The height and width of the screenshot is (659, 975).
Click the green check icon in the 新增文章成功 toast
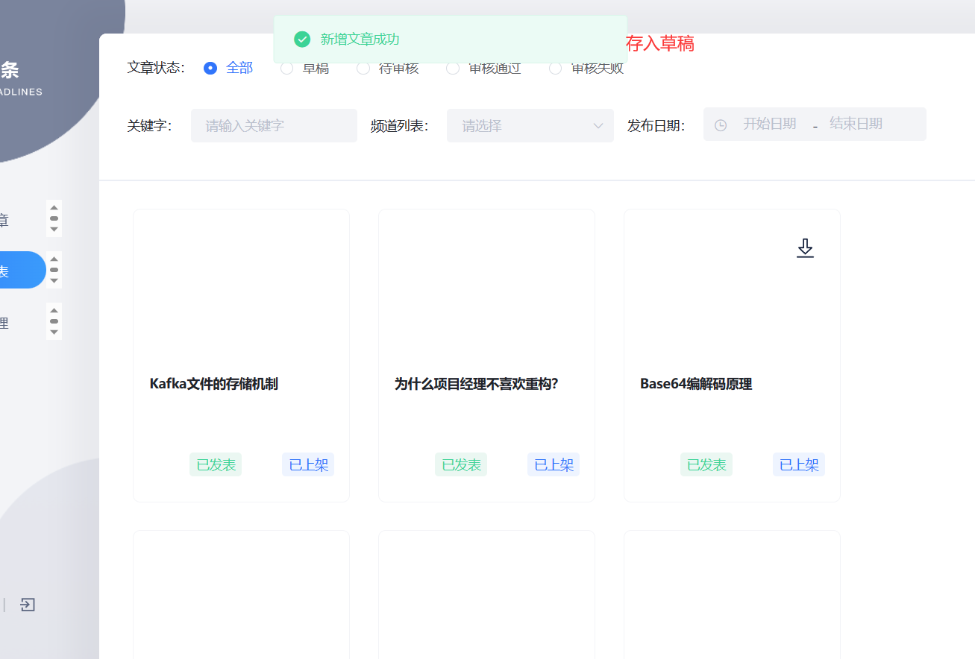[x=302, y=40]
